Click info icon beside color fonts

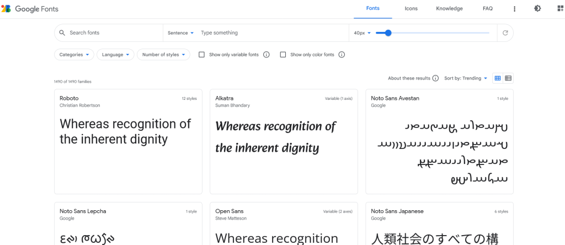click(342, 55)
